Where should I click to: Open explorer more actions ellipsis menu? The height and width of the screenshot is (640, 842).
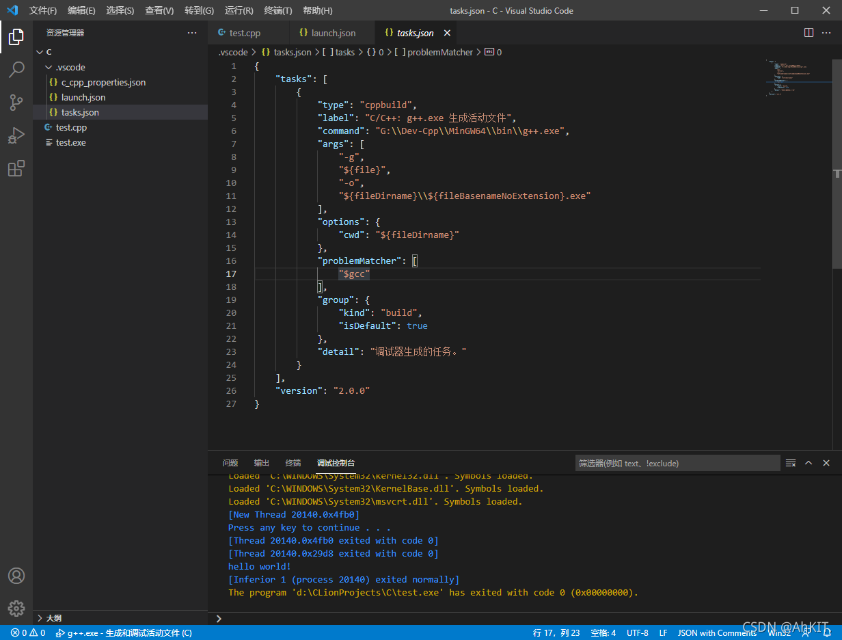pos(191,33)
